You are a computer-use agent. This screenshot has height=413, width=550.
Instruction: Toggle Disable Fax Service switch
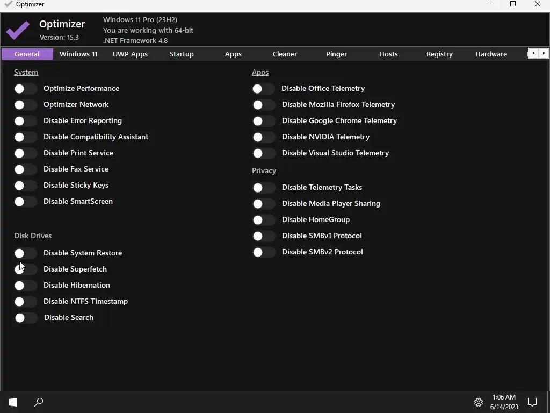tap(25, 169)
